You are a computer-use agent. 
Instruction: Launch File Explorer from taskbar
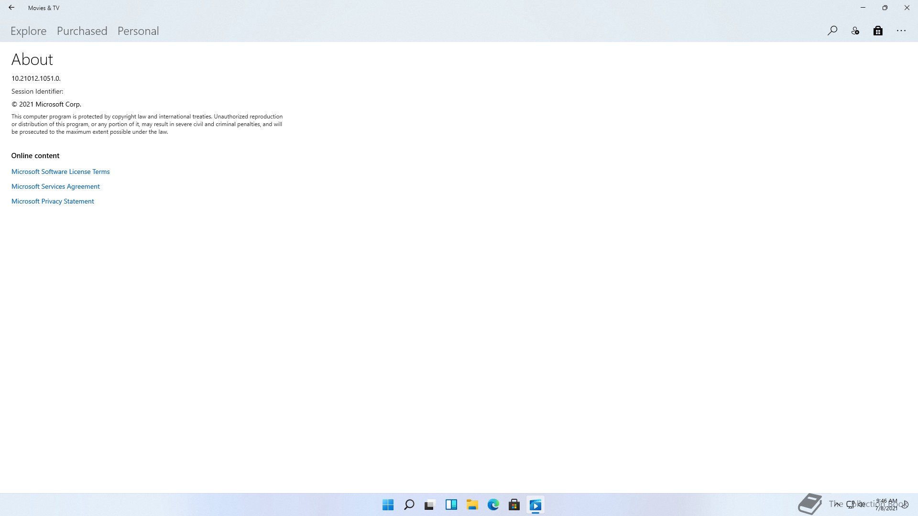click(x=472, y=505)
